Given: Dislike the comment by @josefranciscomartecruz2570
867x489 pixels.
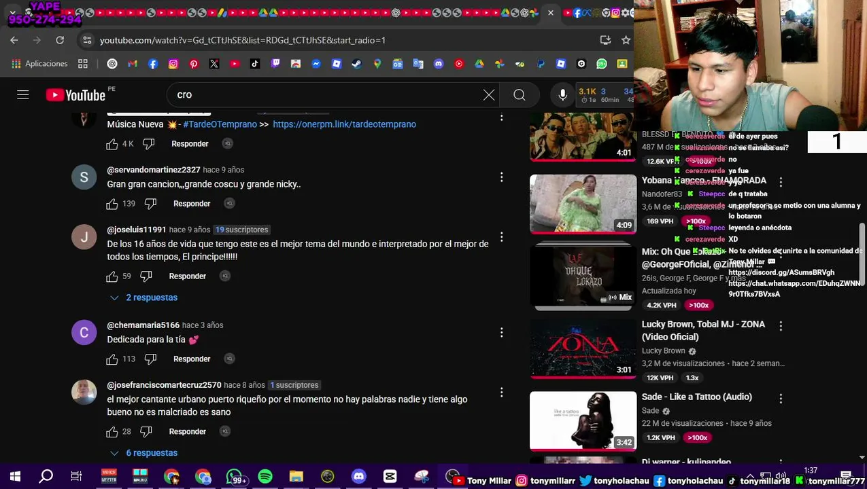Looking at the screenshot, I should coord(146,432).
